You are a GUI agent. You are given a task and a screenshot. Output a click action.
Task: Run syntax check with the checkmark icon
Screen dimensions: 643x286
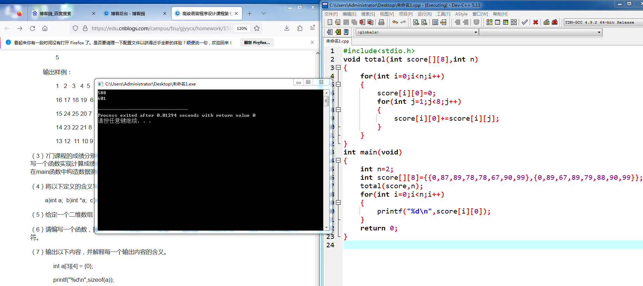click(525, 22)
